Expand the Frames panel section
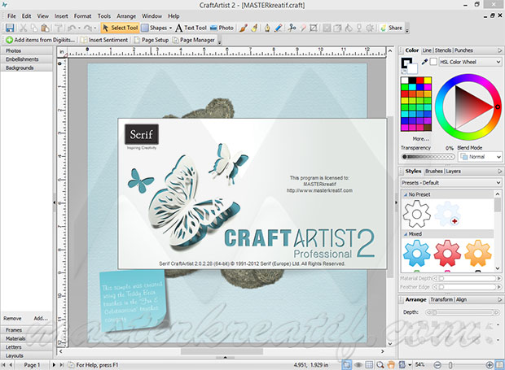This screenshot has width=505, height=370. (x=27, y=330)
